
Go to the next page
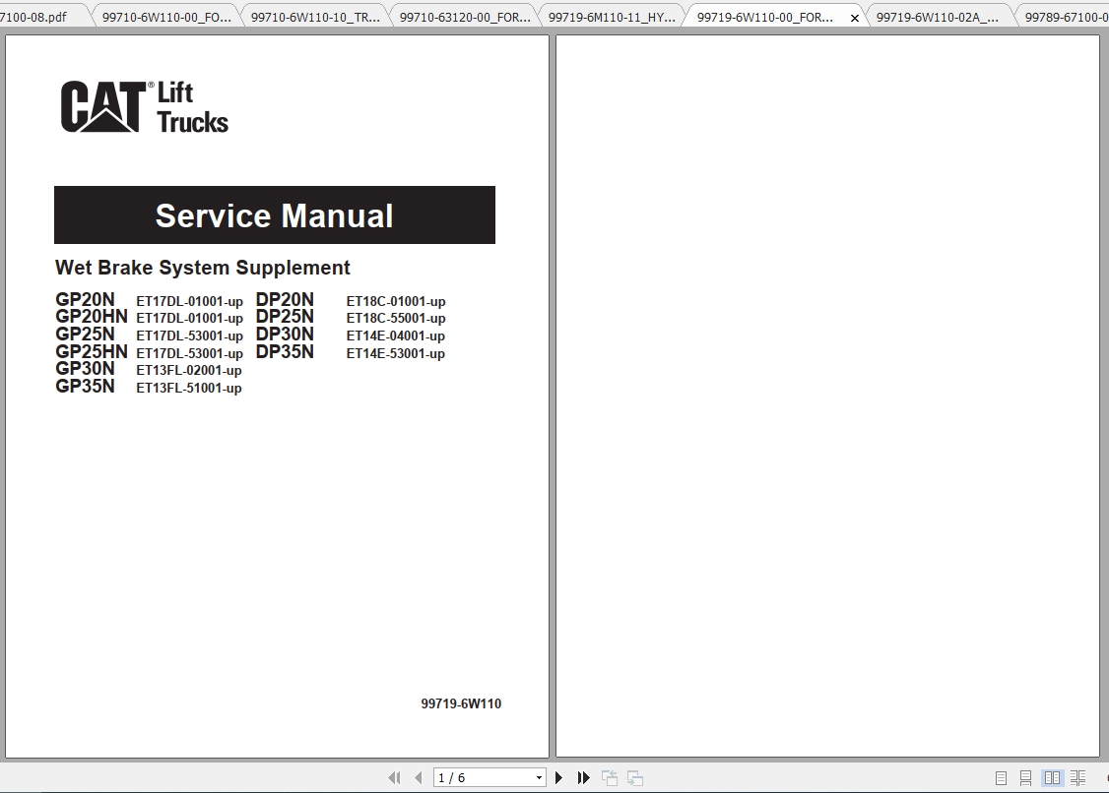(558, 777)
